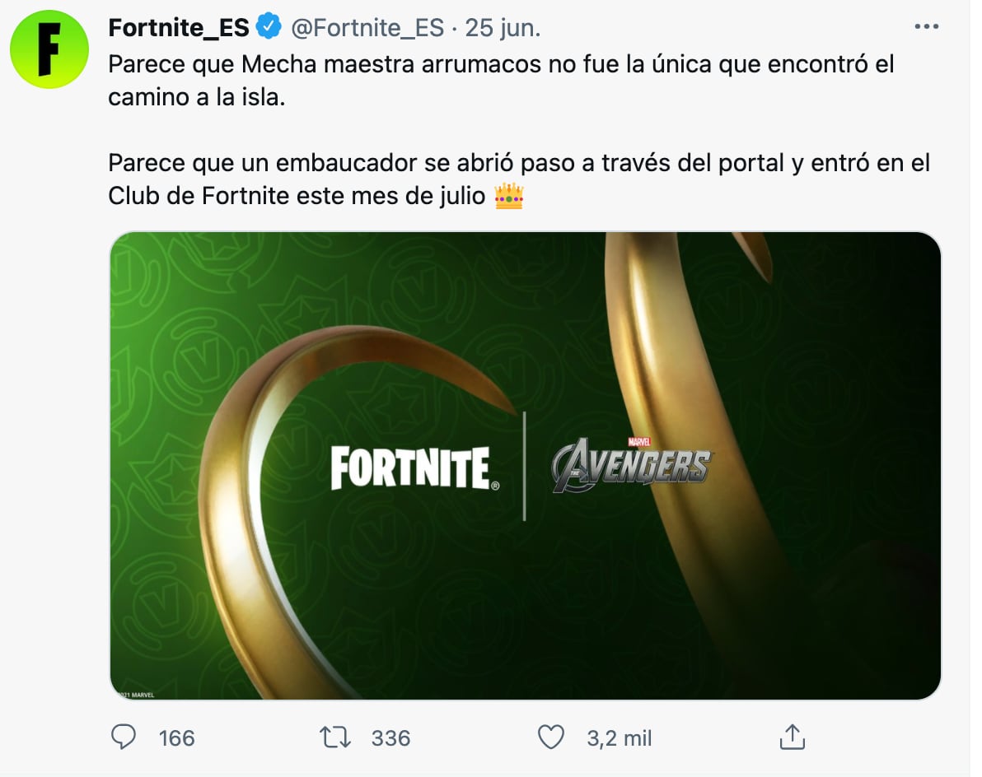Click the retweet arrows icon
982x777 pixels.
pyautogui.click(x=334, y=738)
